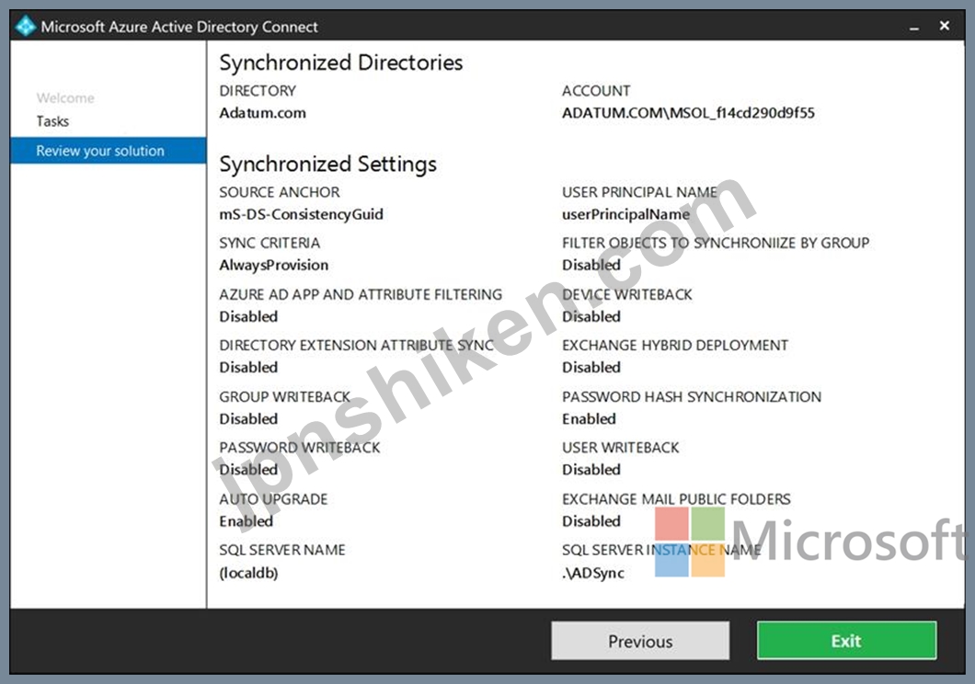Image resolution: width=975 pixels, height=684 pixels.
Task: Click Disabled under Device Writeback
Action: coord(591,317)
